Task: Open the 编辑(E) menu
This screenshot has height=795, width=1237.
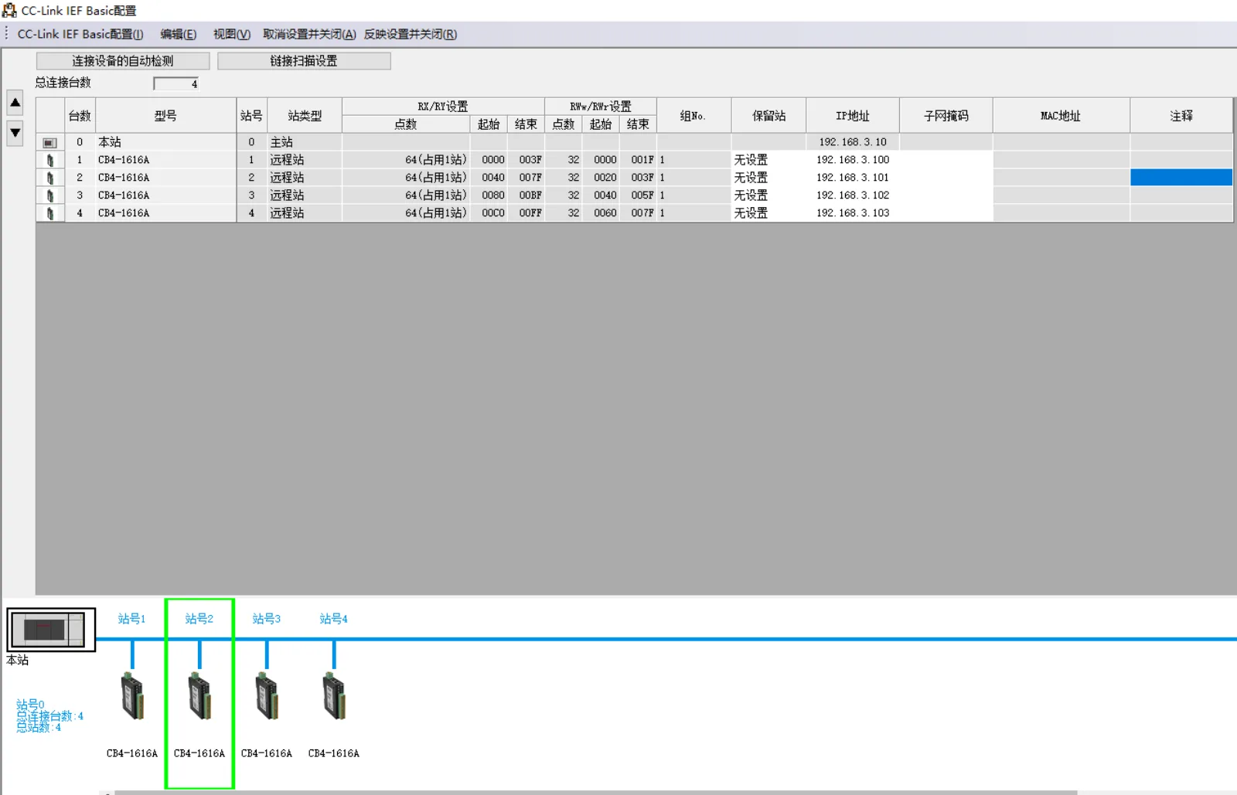Action: coord(179,34)
